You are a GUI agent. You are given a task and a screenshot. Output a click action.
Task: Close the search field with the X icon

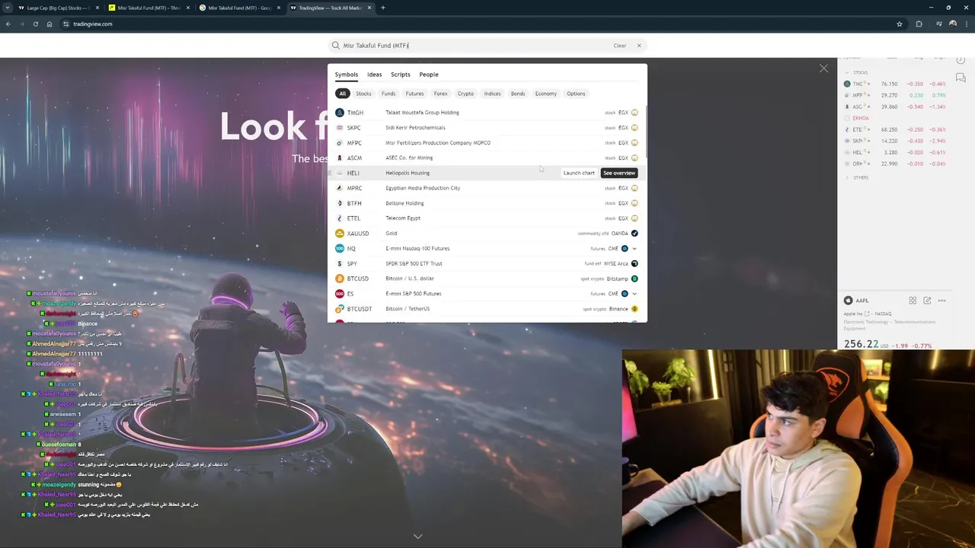[639, 46]
